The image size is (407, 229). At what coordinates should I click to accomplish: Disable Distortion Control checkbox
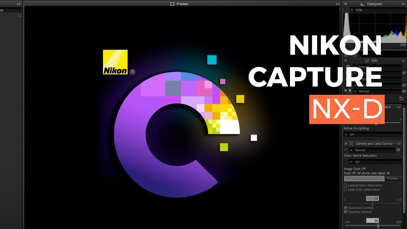346,208
